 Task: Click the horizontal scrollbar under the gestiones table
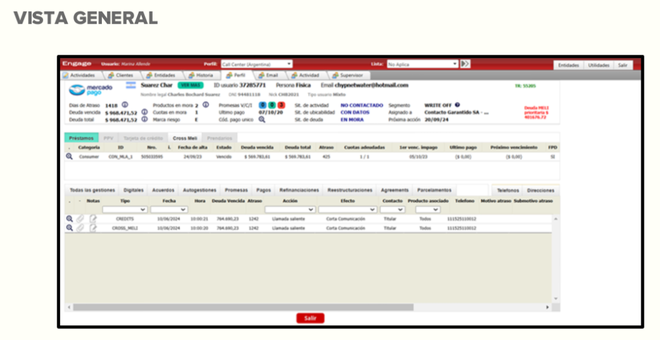coord(309,308)
